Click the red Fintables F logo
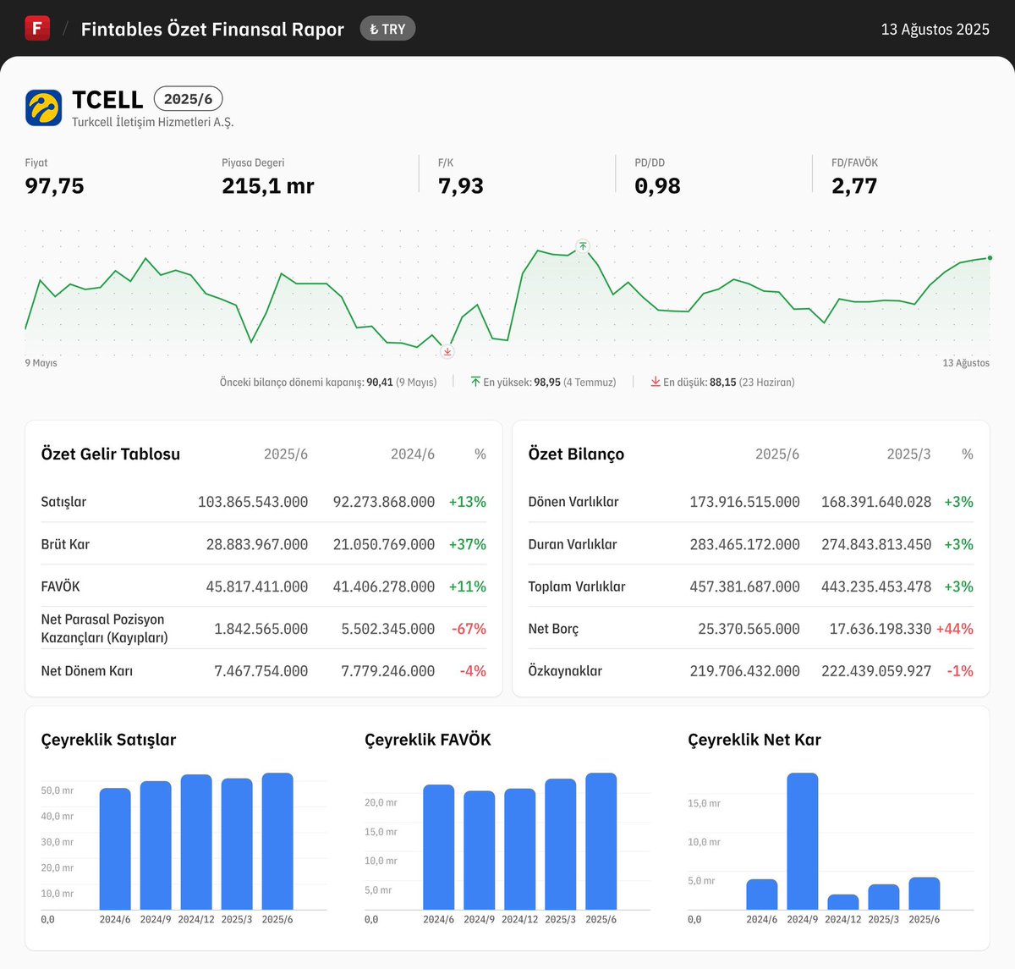 pyautogui.click(x=36, y=28)
